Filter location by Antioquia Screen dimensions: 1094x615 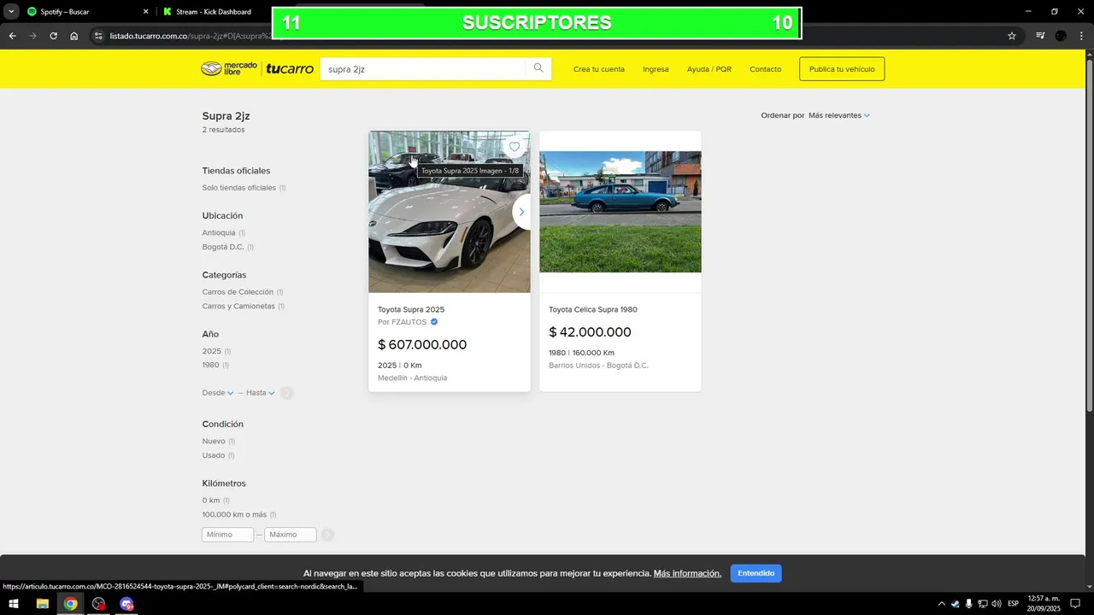click(219, 233)
